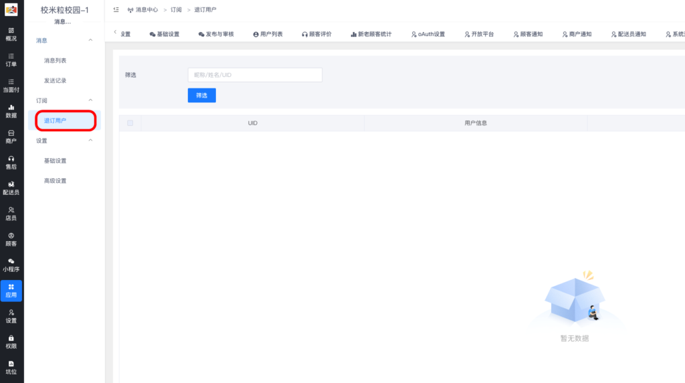Toggle the sidebar collapse icon near breadcrumb
This screenshot has height=383, width=685.
116,9
